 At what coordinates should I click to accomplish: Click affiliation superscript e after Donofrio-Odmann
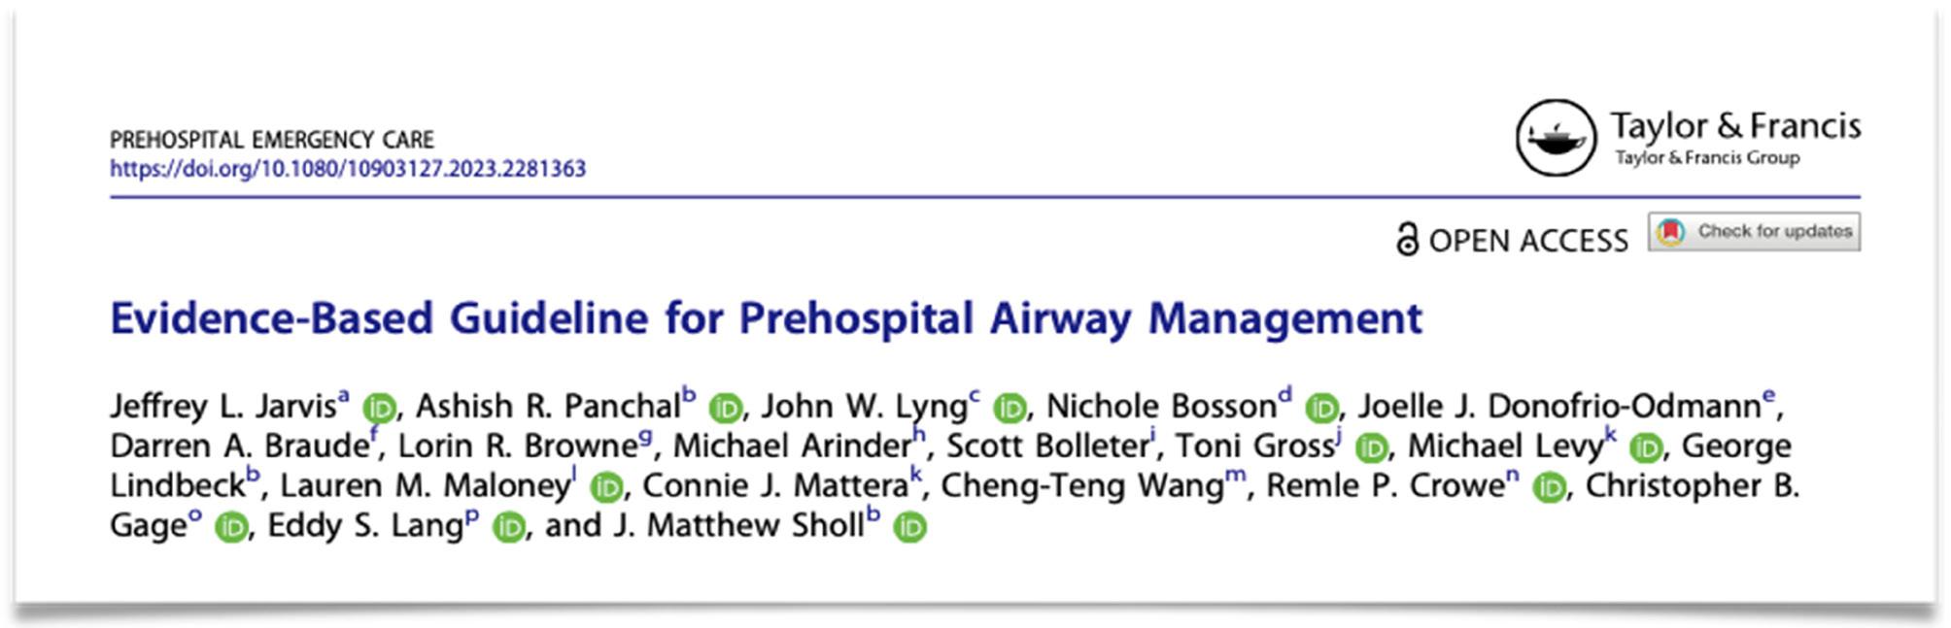click(x=1768, y=395)
